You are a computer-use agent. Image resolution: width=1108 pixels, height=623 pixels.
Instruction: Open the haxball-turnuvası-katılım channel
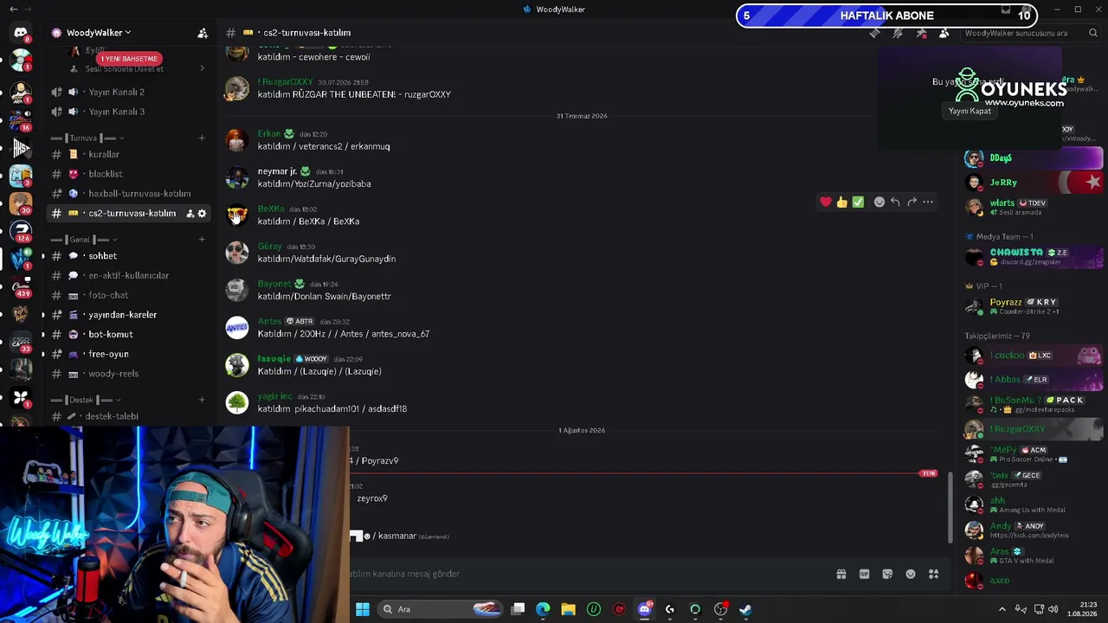point(130,194)
